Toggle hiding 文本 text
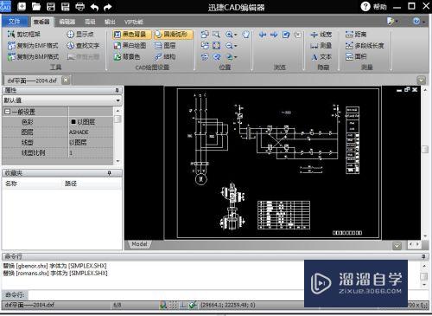The width and height of the screenshot is (432, 316). (x=321, y=57)
